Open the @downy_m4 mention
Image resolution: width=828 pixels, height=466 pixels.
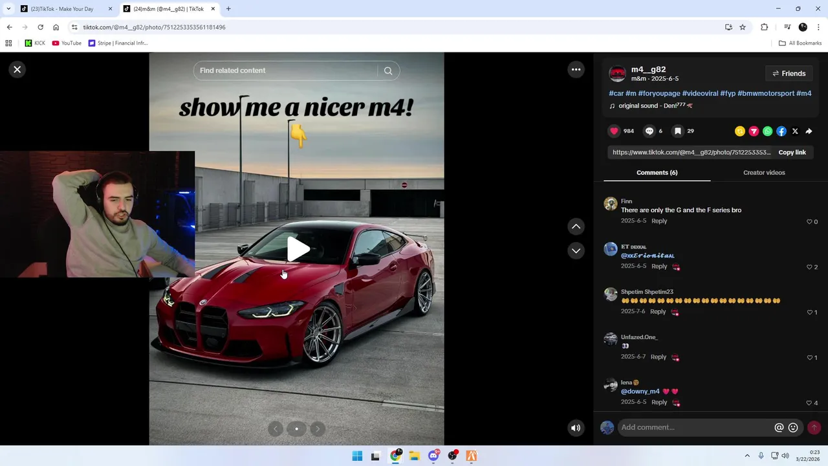(640, 391)
